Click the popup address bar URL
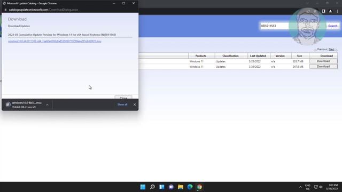This screenshot has width=342, height=192. pos(43,10)
